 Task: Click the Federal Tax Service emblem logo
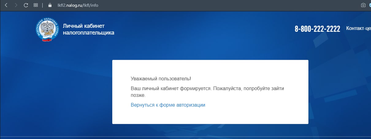point(47,30)
